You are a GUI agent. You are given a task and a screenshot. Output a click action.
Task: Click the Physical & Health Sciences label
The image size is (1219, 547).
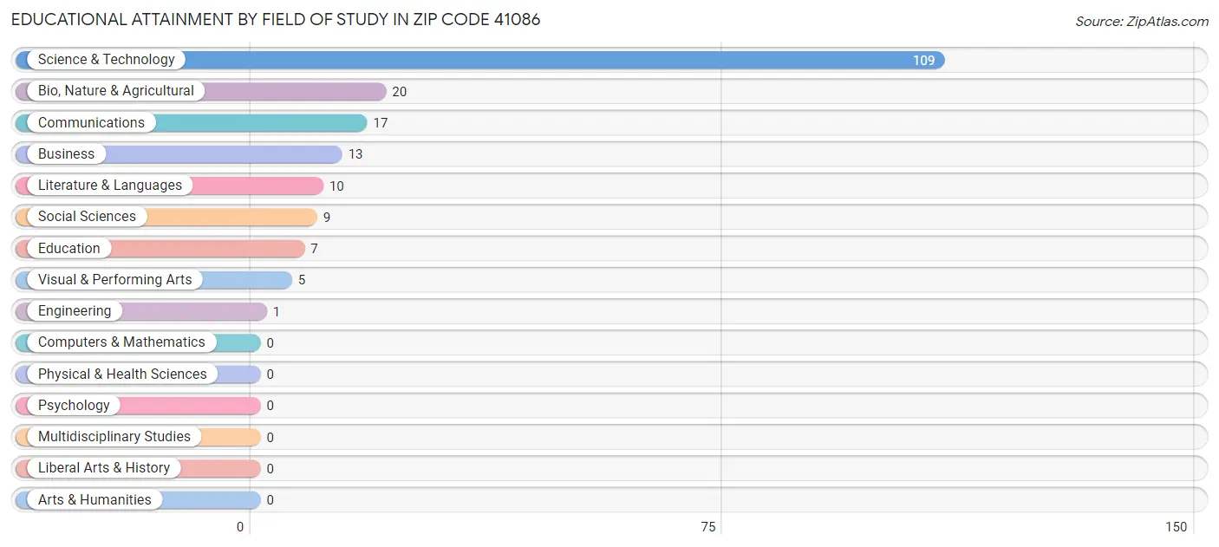[122, 374]
